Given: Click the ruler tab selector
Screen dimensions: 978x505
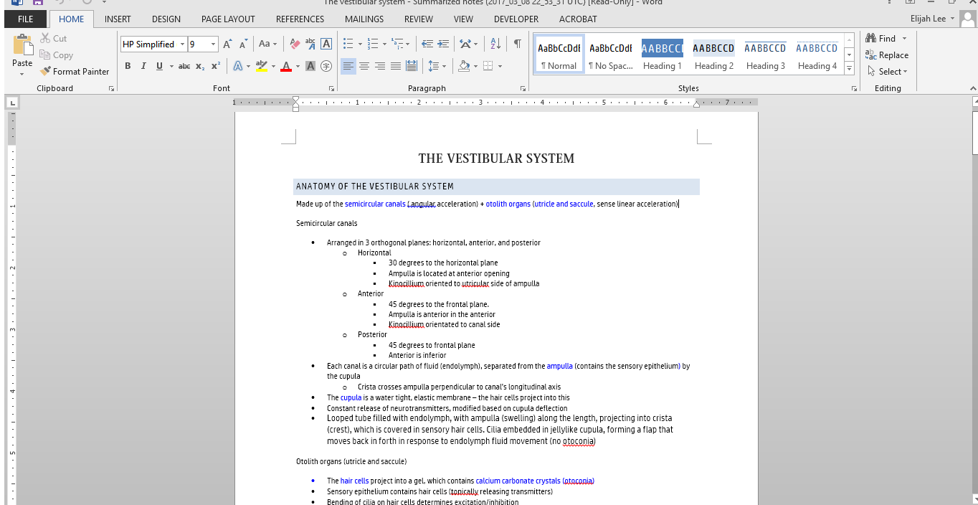Looking at the screenshot, I should pos(13,103).
